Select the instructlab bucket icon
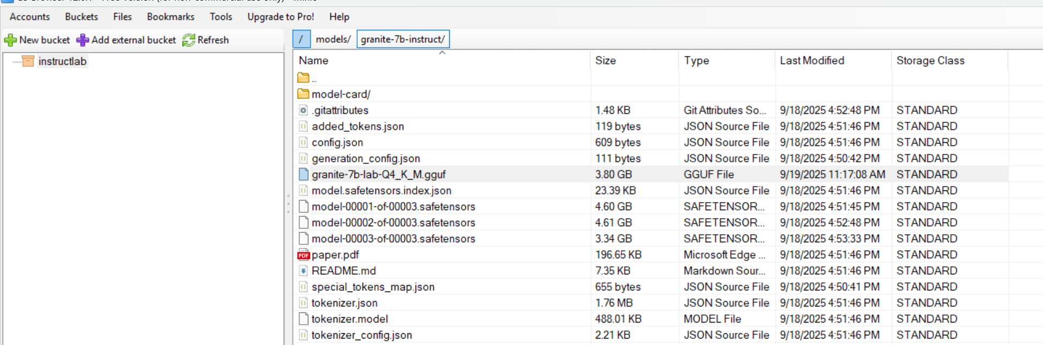Screen dimensions: 1043x345 (28, 62)
